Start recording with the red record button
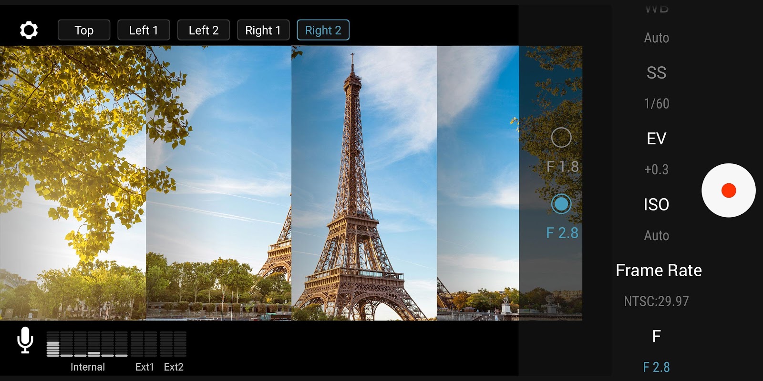This screenshot has height=381, width=763. 728,190
